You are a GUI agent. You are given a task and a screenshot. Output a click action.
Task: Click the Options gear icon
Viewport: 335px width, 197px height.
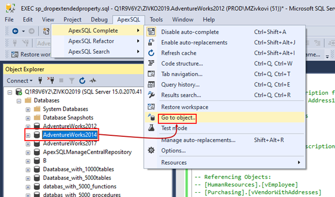151,150
